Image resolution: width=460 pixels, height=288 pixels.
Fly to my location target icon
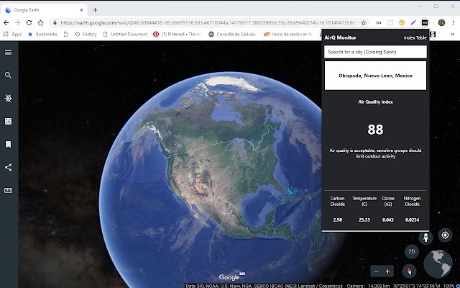click(445, 235)
